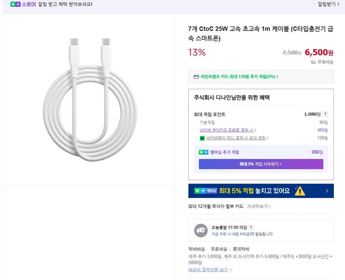
Task: Open the help tooltip beside 오늘출발 17:00 마감
Action: (x=251, y=227)
